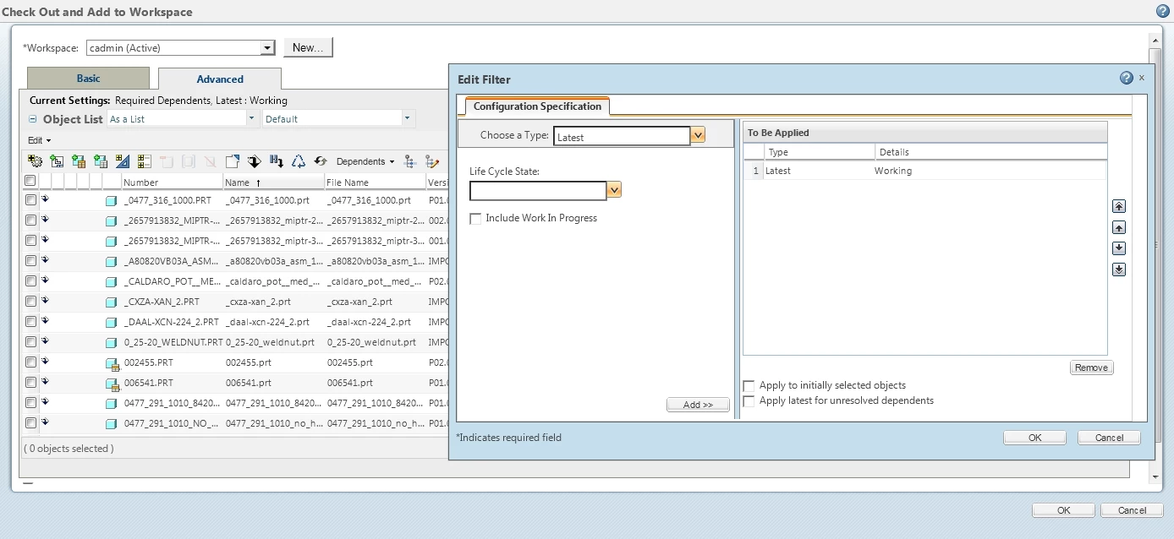
Task: Click file name 006541.prt cell
Action: tap(349, 383)
